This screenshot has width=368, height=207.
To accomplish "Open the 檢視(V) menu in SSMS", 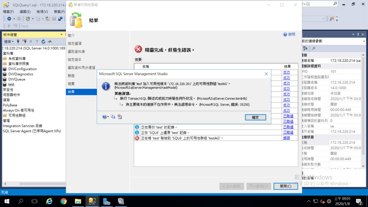I will [42, 11].
